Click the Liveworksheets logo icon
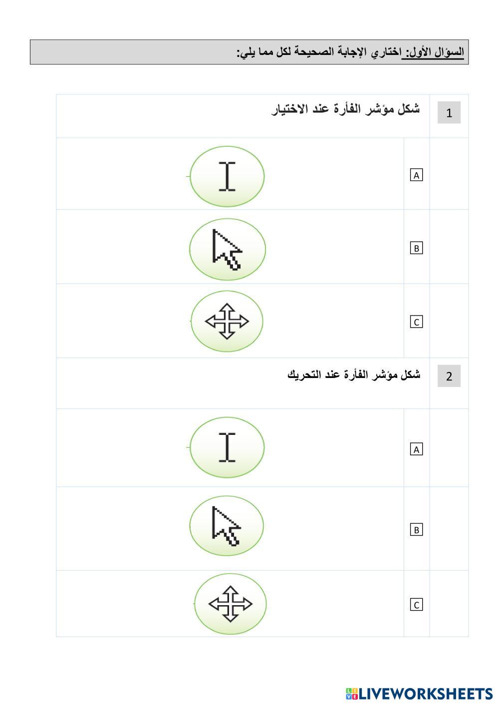 click(x=352, y=694)
